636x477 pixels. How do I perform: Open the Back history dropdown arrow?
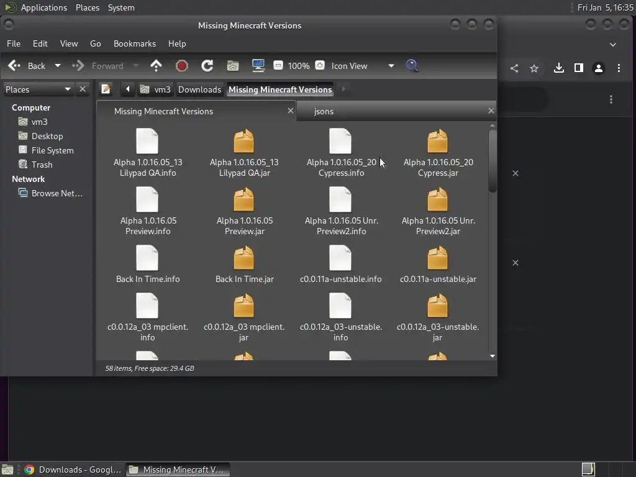click(x=58, y=65)
